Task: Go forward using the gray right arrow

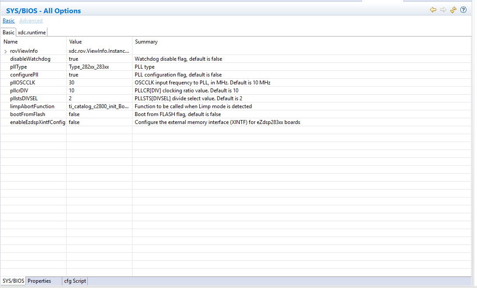Action: point(443,10)
